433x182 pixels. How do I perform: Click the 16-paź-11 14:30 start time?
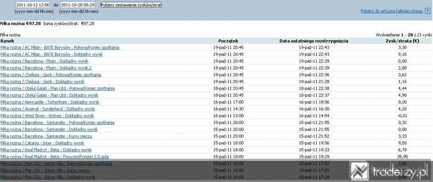pos(228,109)
